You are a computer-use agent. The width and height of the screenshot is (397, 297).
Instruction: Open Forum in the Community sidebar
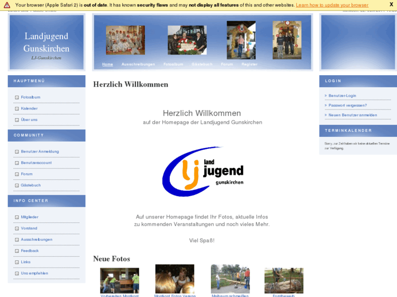(x=27, y=174)
